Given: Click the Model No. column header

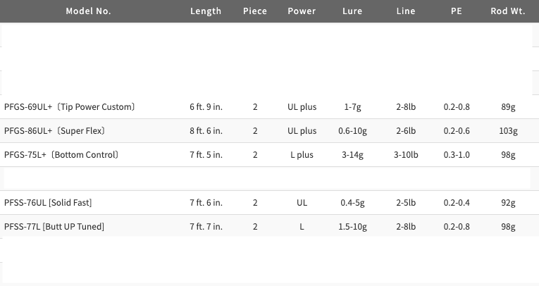Looking at the screenshot, I should coord(88,11).
